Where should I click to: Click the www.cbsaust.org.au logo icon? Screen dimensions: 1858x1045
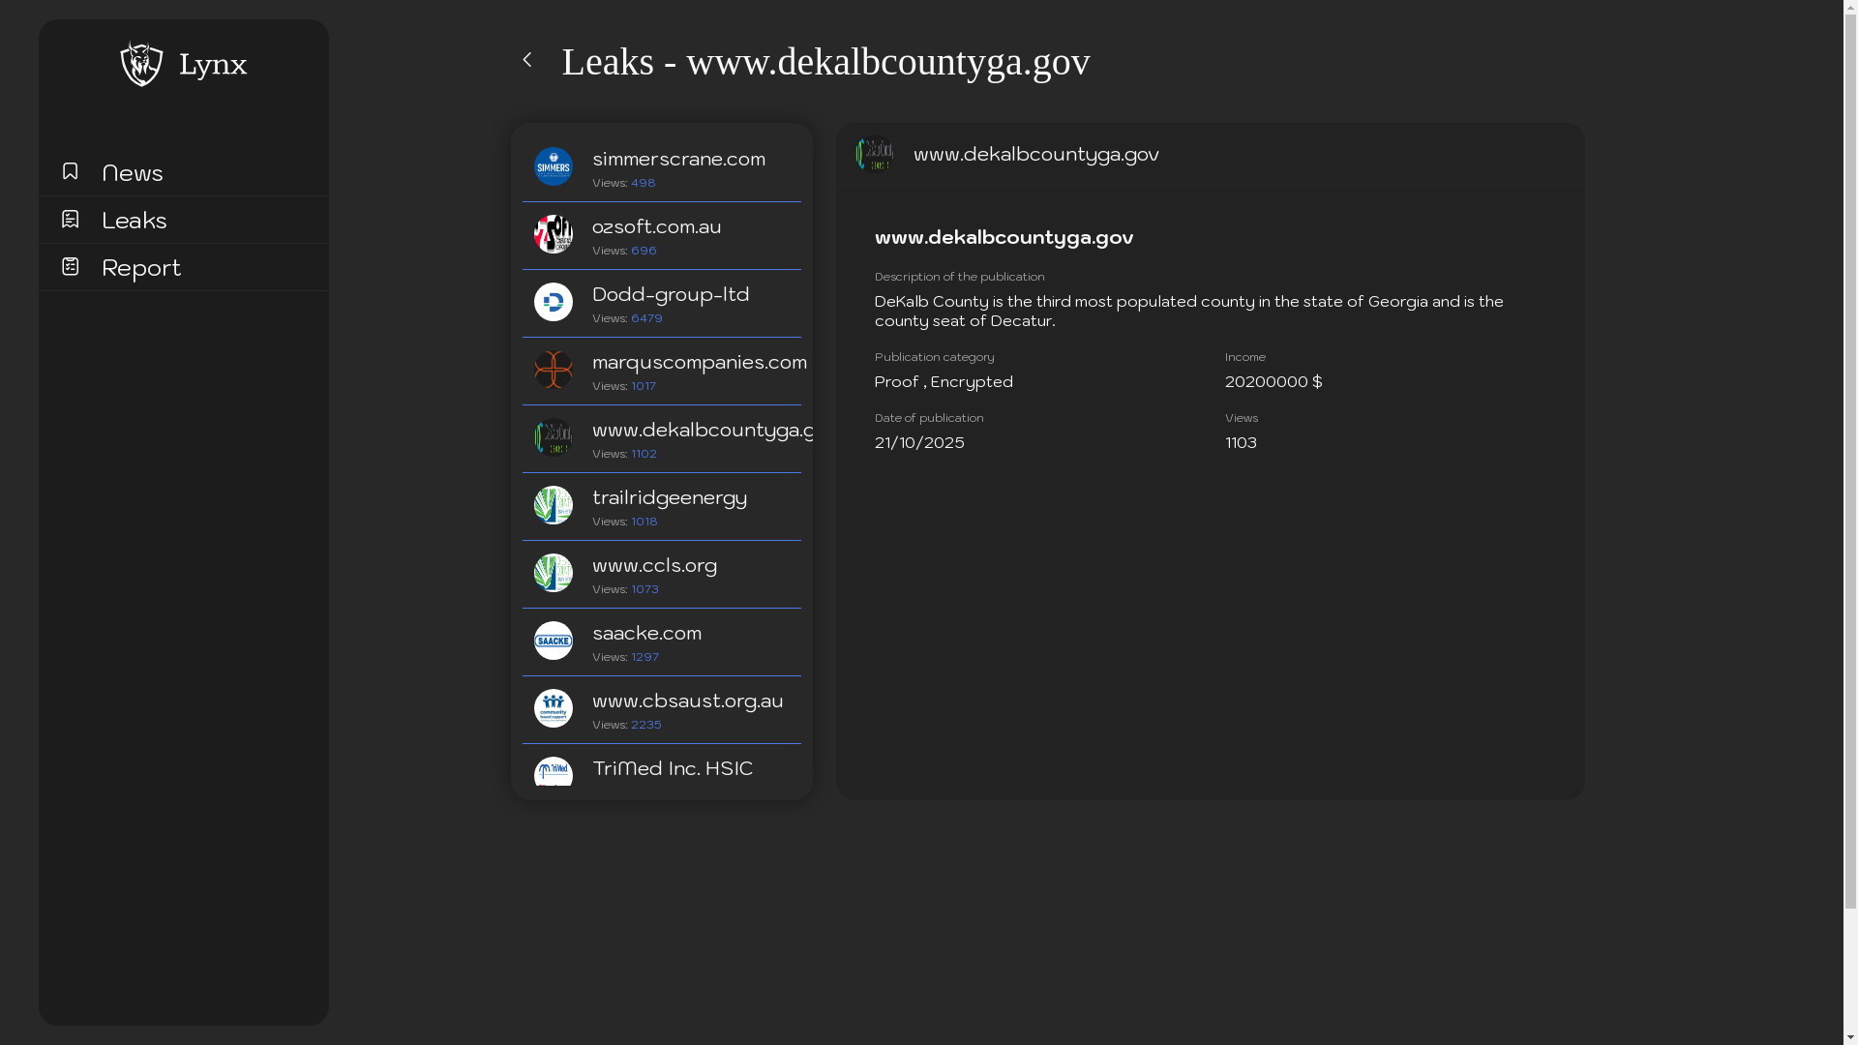click(x=554, y=708)
